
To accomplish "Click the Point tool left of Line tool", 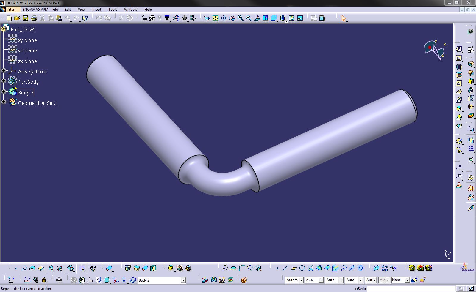I will 277,268.
